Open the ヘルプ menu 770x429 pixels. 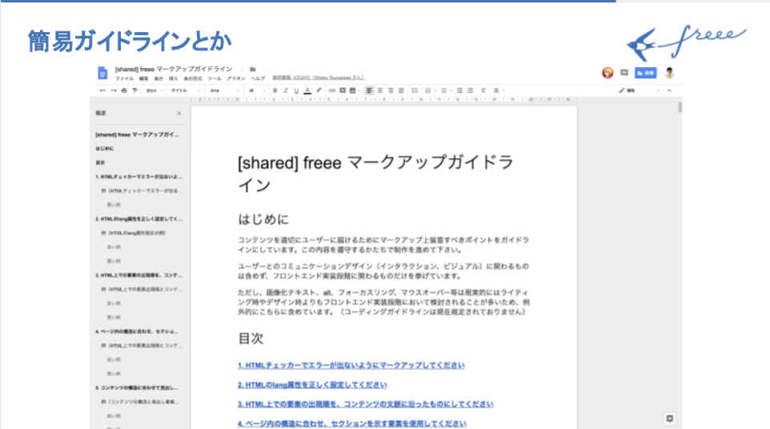click(x=258, y=78)
